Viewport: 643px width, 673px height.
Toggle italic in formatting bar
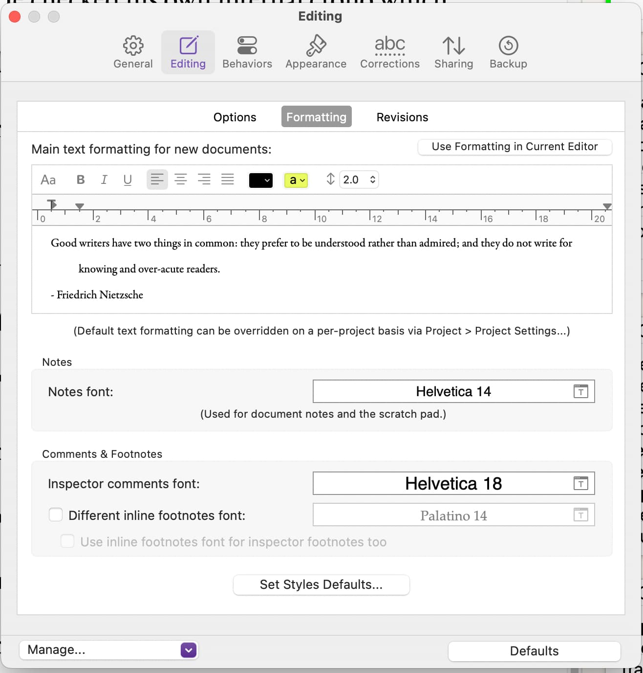[104, 180]
